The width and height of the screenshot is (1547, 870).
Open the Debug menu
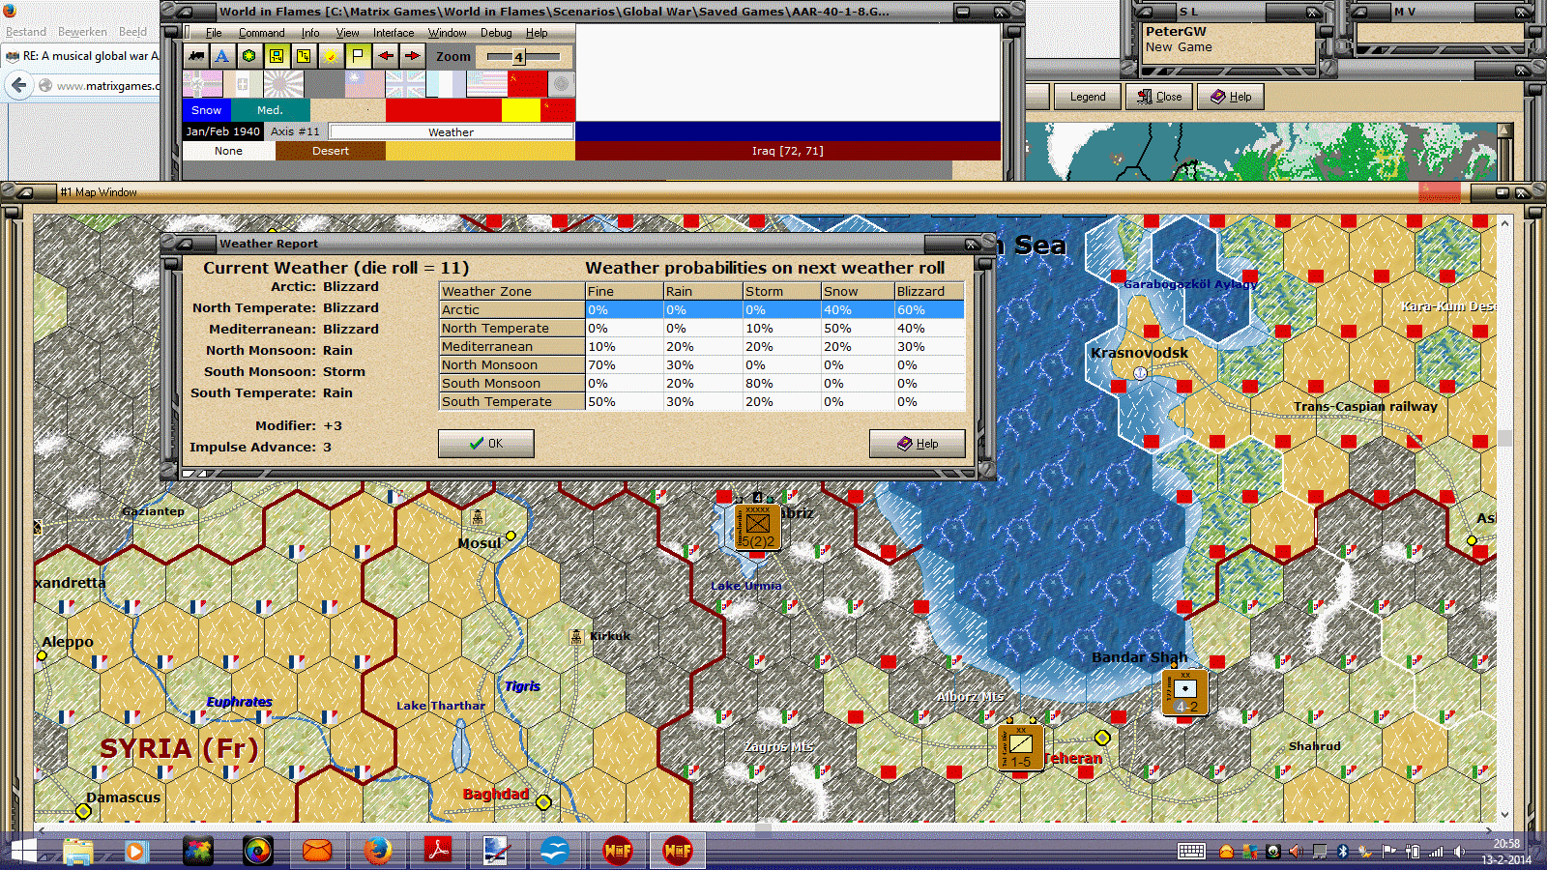tap(496, 33)
